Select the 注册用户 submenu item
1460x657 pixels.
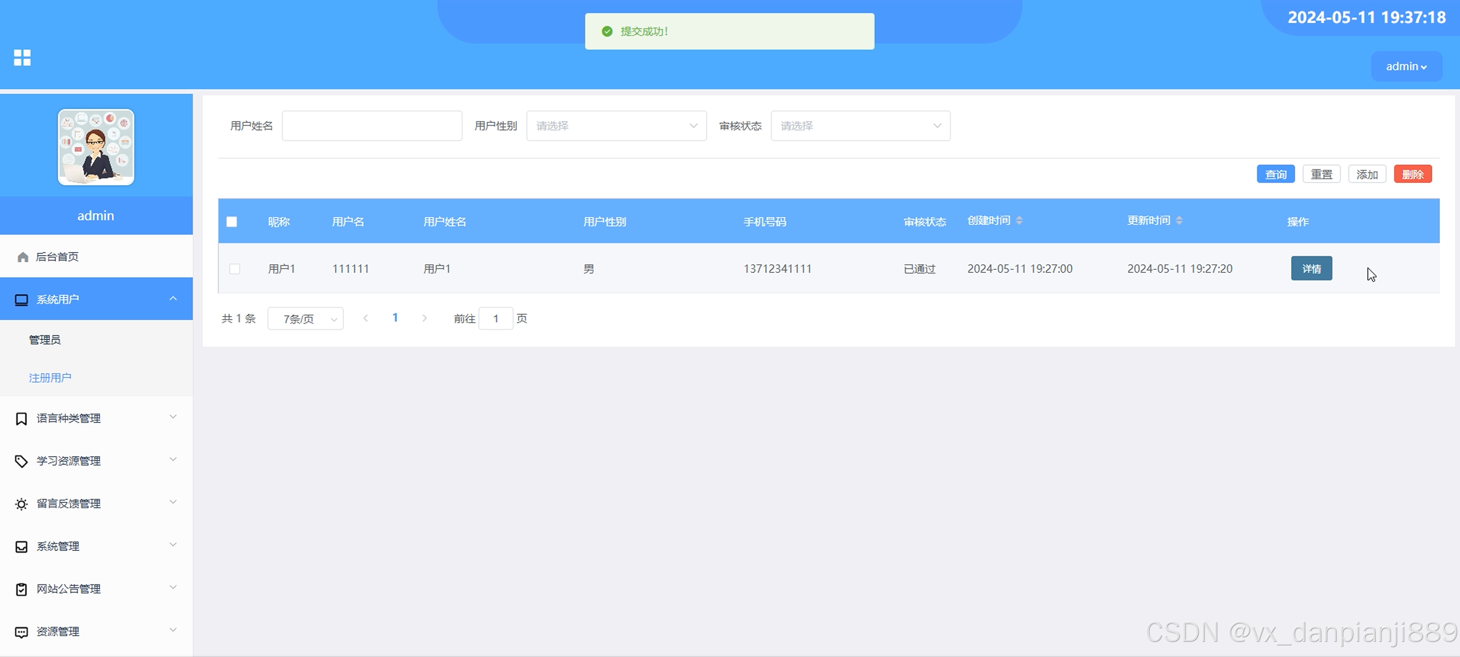[x=50, y=377]
